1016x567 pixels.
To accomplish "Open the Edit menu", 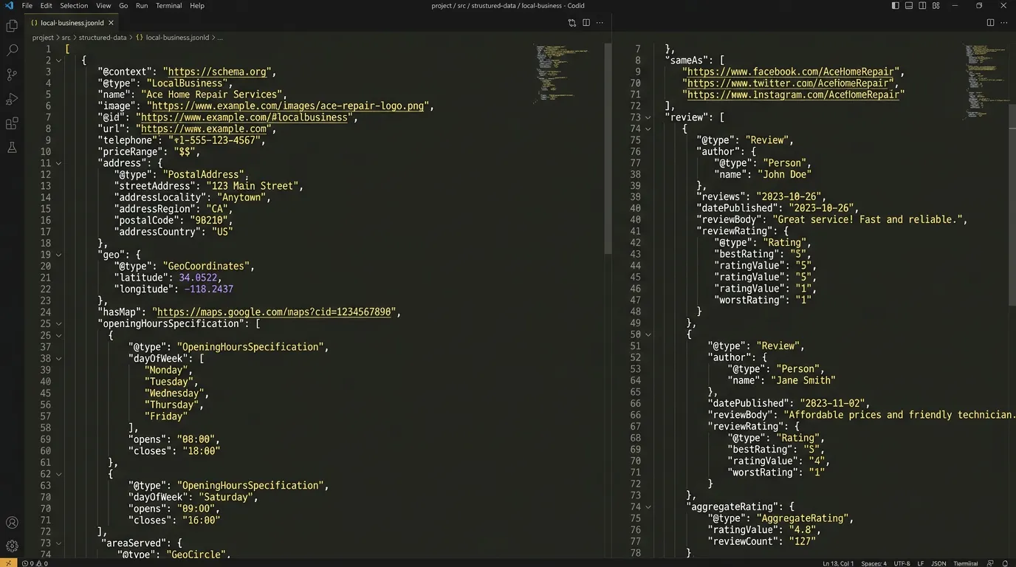I will tap(46, 5).
